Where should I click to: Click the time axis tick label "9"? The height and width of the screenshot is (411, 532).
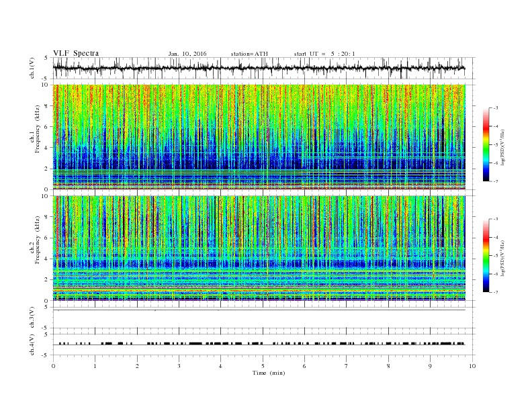(x=430, y=366)
